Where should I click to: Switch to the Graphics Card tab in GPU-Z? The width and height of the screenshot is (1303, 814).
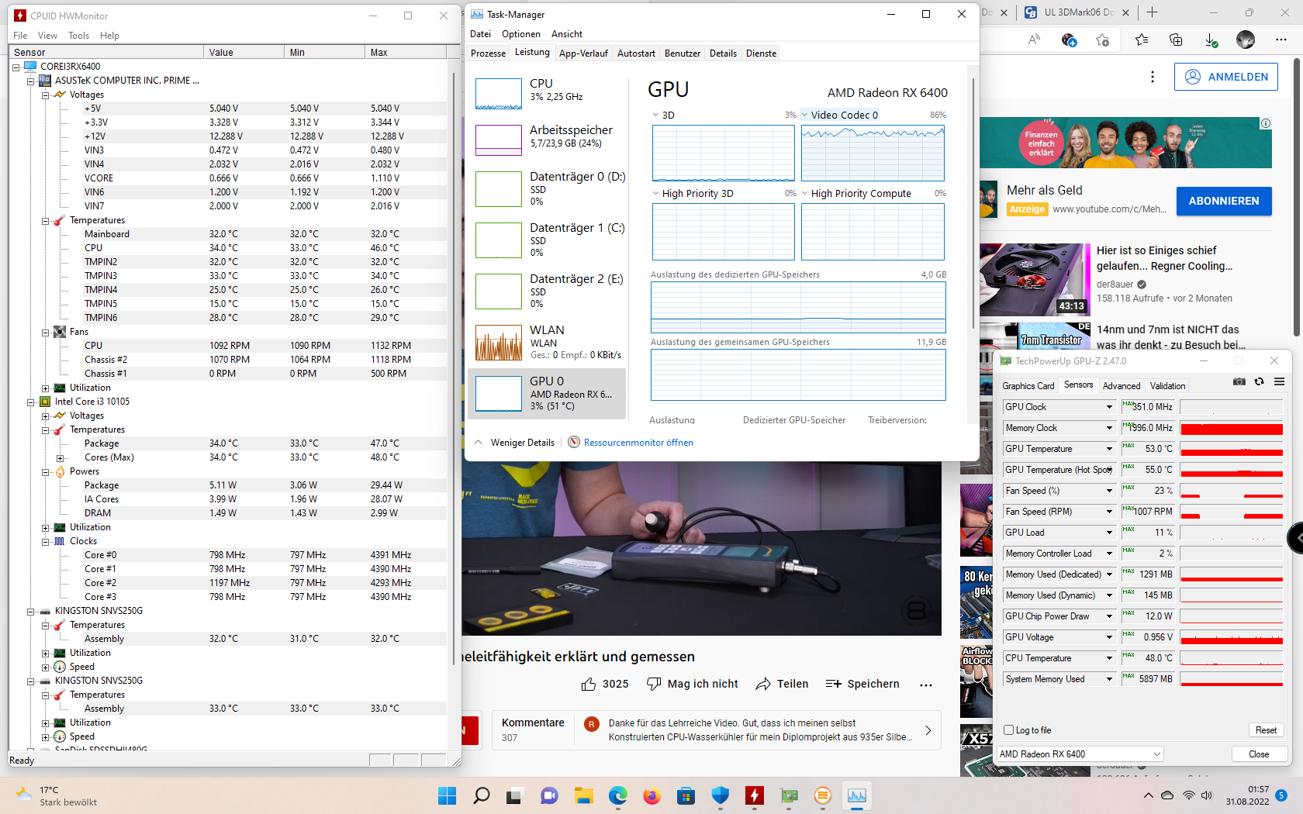click(x=1028, y=385)
